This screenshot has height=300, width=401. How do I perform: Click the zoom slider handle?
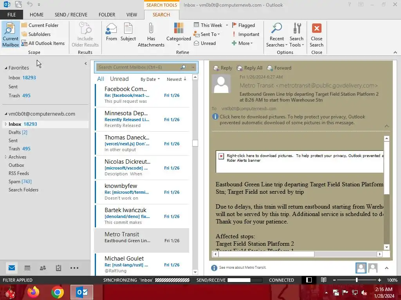[357, 280]
